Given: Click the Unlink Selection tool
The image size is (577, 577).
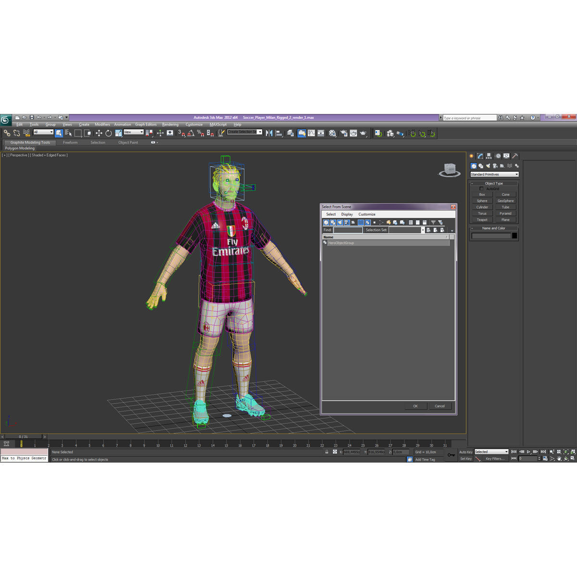Looking at the screenshot, I should click(x=16, y=133).
